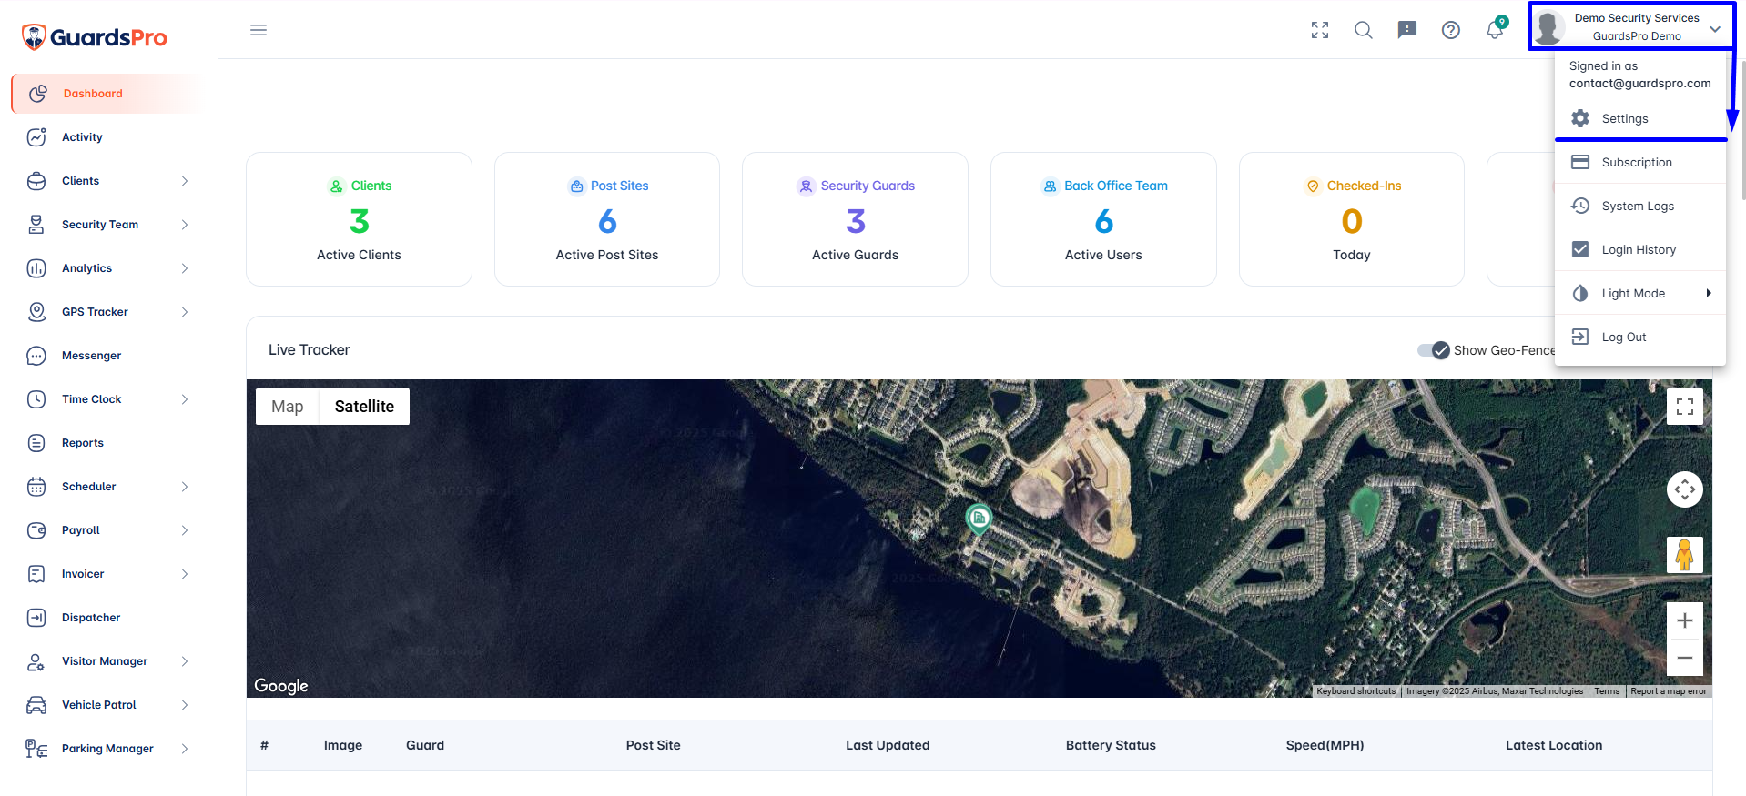Click the Dispatcher icon

point(36,618)
